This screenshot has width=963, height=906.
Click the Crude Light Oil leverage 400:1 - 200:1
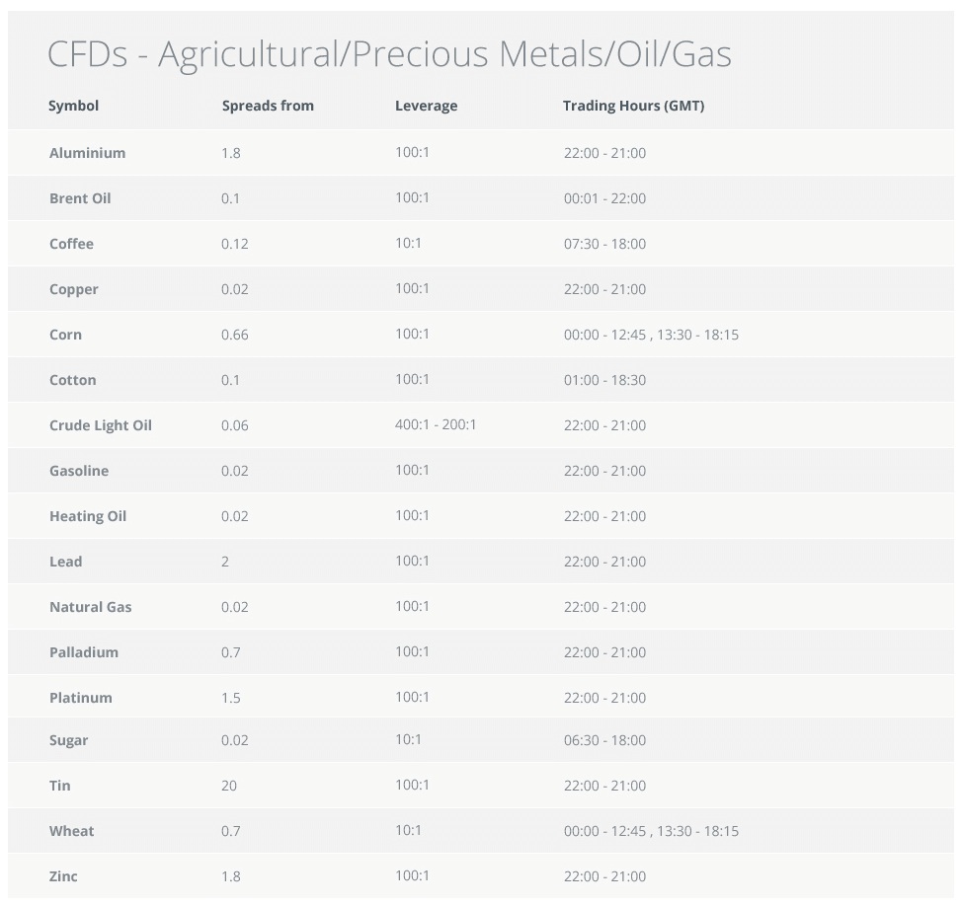436,425
